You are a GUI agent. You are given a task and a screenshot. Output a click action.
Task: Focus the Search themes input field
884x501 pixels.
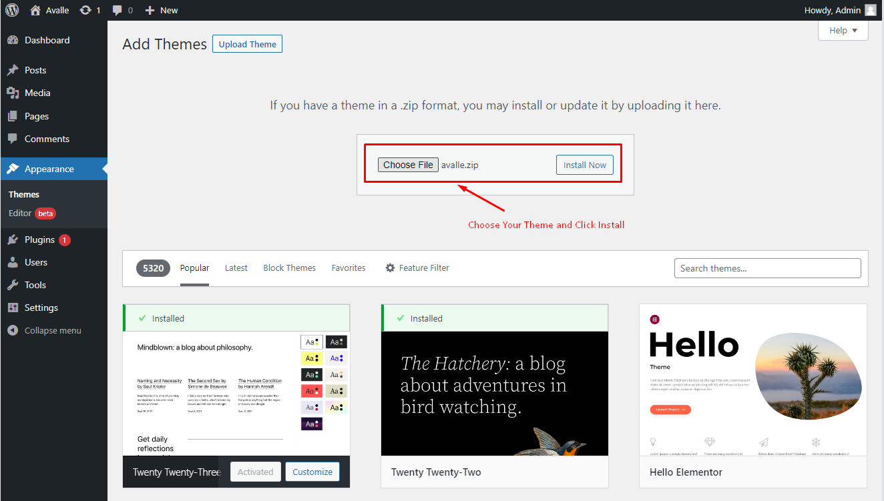coord(768,268)
